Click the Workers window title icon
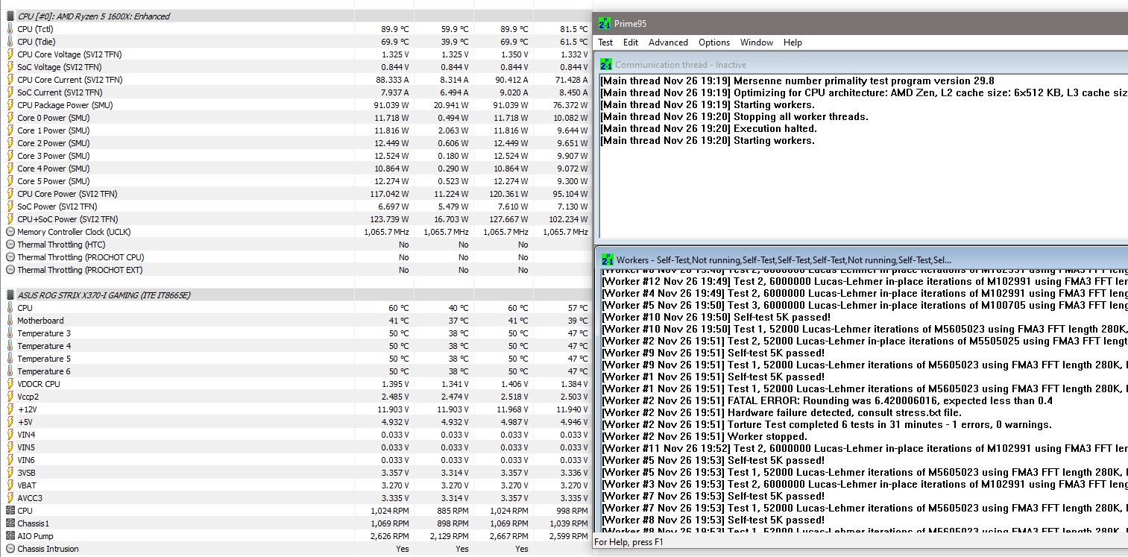1128x557 pixels. (608, 259)
